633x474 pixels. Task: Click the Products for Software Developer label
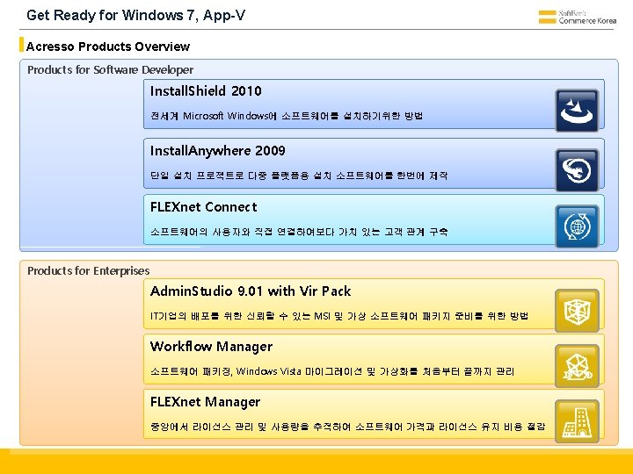pyautogui.click(x=110, y=69)
